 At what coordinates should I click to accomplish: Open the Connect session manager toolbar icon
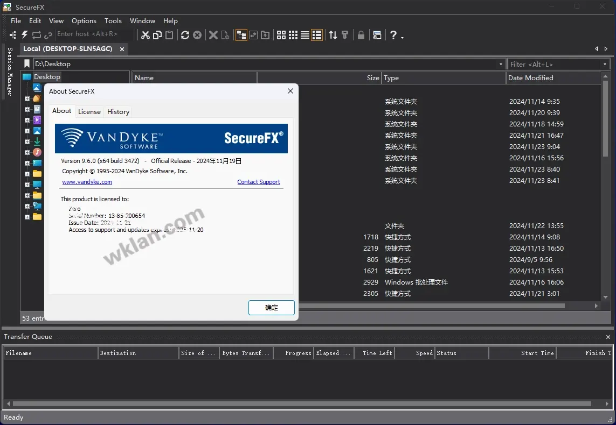tap(13, 35)
